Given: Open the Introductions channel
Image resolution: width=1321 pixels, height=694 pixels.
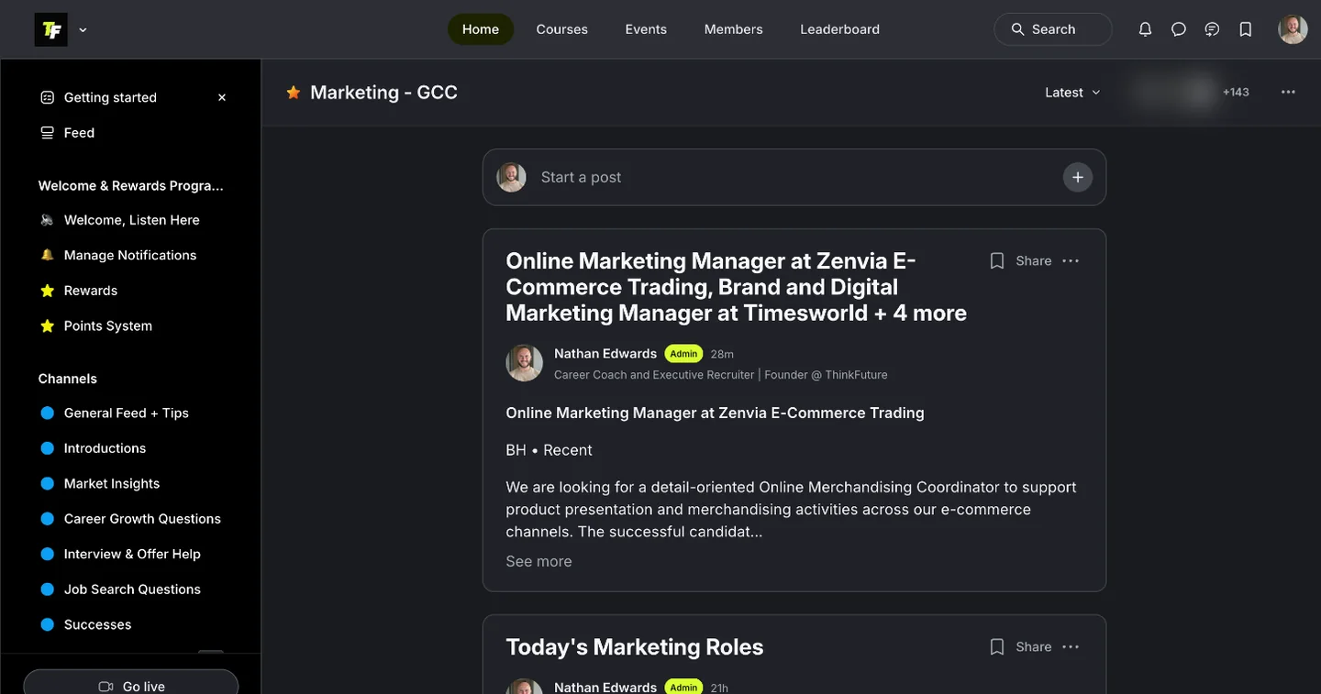Looking at the screenshot, I should pos(105,448).
